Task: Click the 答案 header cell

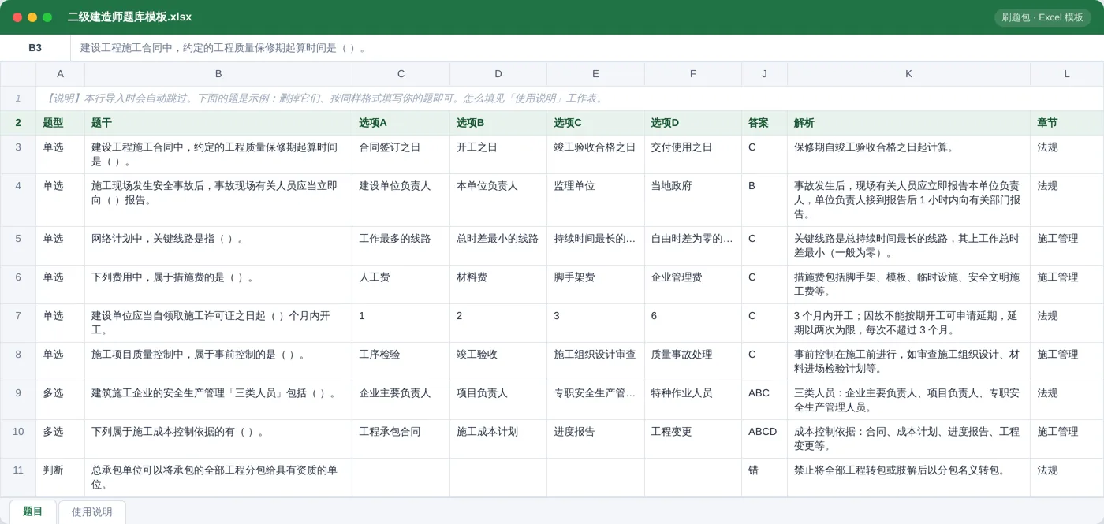Action: point(764,123)
